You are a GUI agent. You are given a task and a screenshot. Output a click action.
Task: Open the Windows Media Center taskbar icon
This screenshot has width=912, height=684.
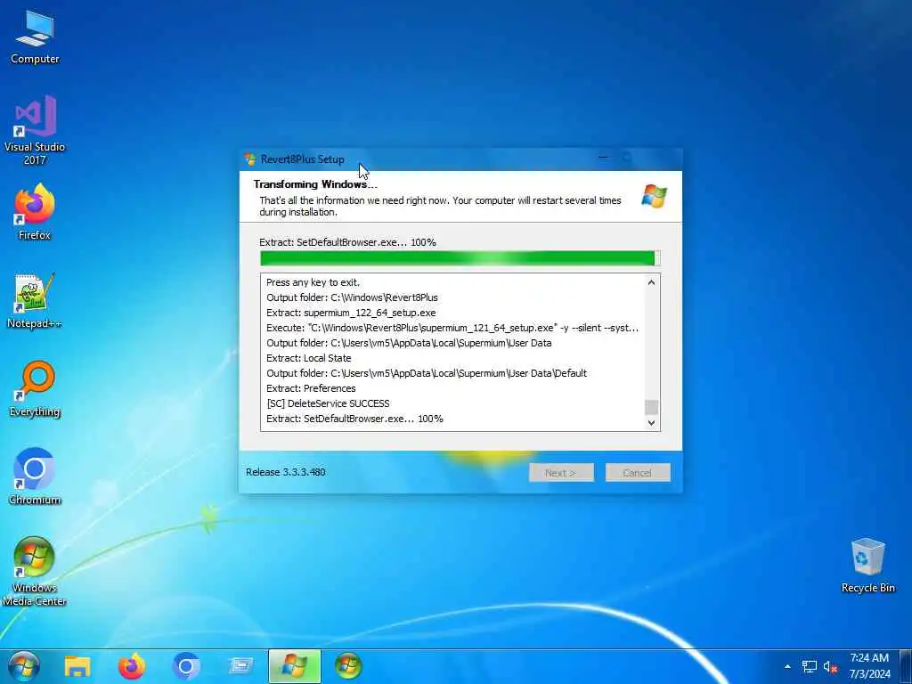pyautogui.click(x=348, y=666)
